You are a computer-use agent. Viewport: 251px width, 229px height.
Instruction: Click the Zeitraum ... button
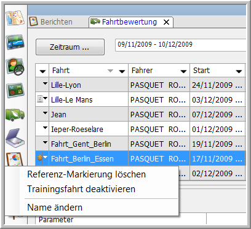coord(70,47)
